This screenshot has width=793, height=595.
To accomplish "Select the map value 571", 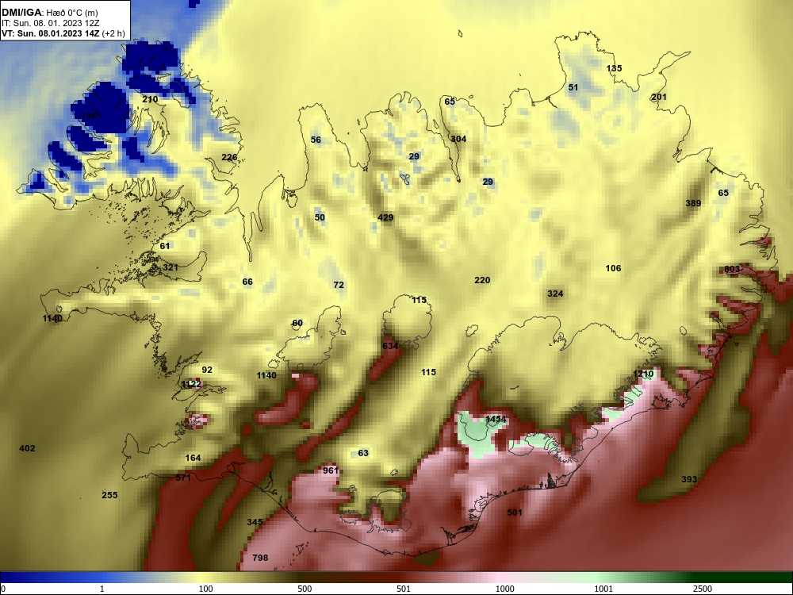I will click(183, 477).
